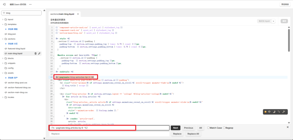Click the exit editor icon
Screen dimensions: 293x140
[5, 4]
